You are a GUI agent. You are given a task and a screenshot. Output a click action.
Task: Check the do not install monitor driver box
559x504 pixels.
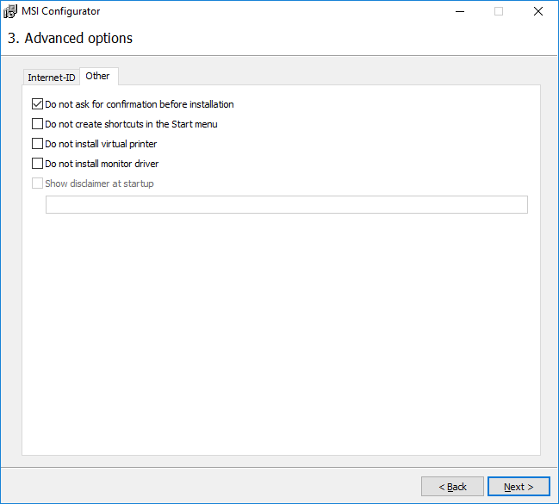pyautogui.click(x=37, y=164)
